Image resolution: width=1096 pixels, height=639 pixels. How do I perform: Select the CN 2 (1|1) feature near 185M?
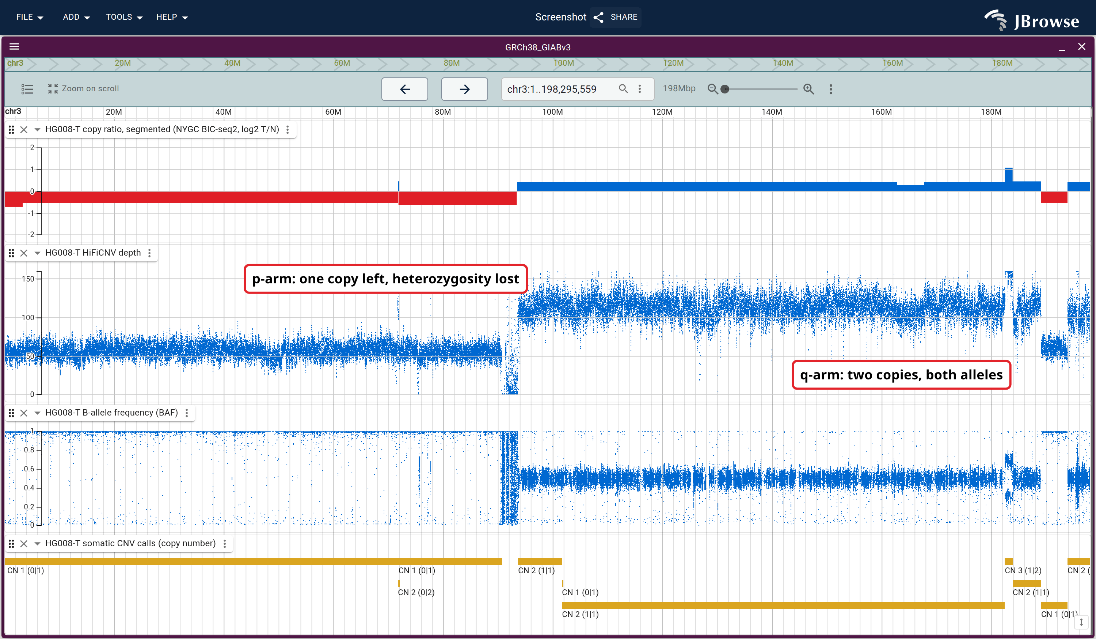1027,583
